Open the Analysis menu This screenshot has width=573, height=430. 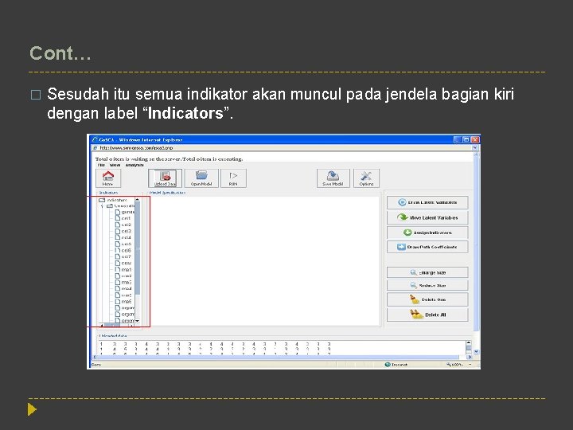click(x=134, y=166)
